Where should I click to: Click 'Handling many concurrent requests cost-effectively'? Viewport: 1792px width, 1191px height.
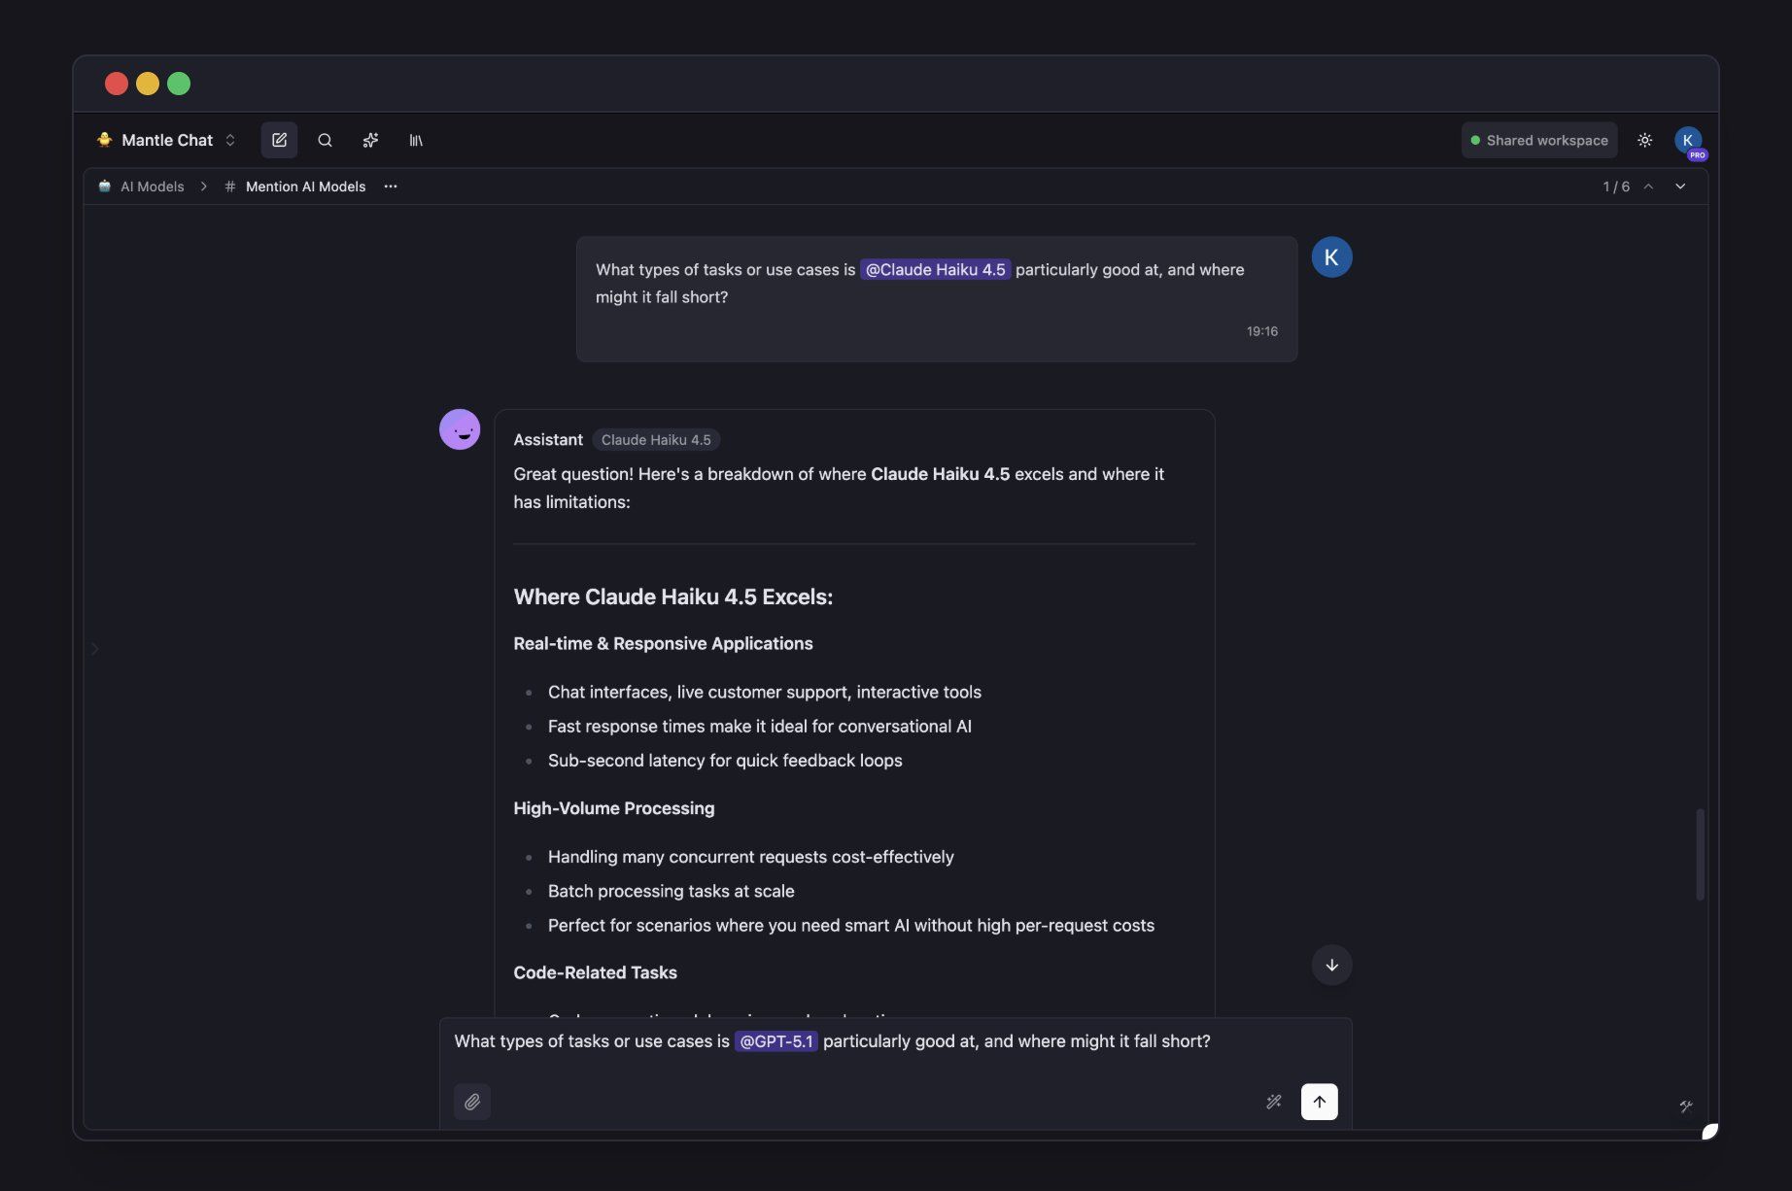pos(750,857)
